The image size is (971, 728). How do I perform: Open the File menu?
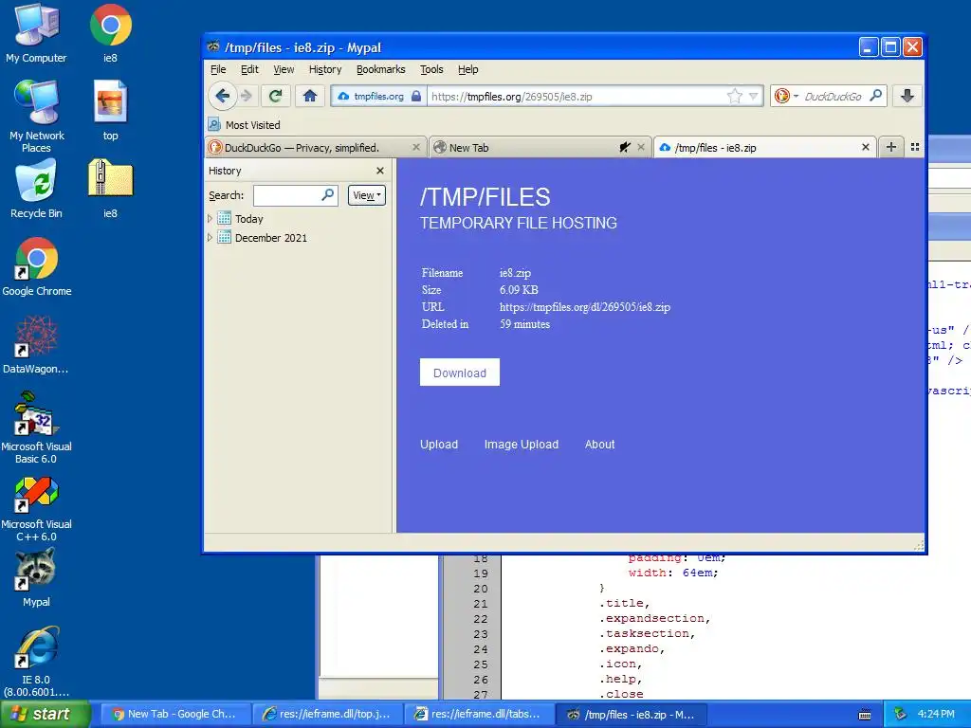point(218,69)
